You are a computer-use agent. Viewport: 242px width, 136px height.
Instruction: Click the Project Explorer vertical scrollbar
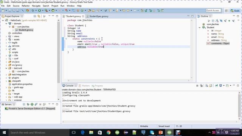point(59,53)
